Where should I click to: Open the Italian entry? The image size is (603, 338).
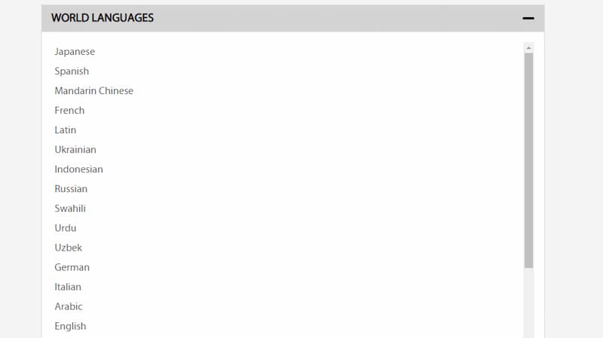[68, 287]
